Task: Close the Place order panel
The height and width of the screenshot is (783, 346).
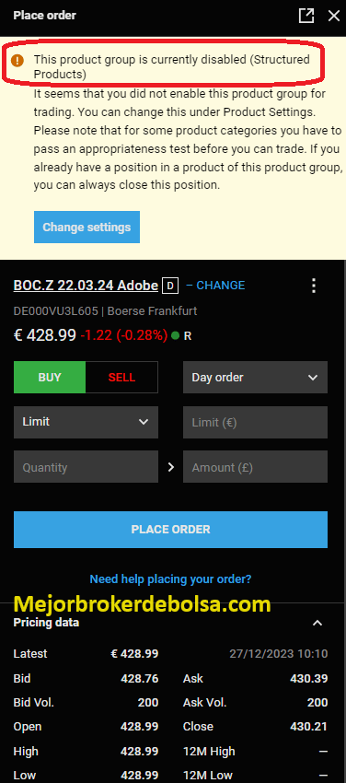Action: [x=333, y=16]
